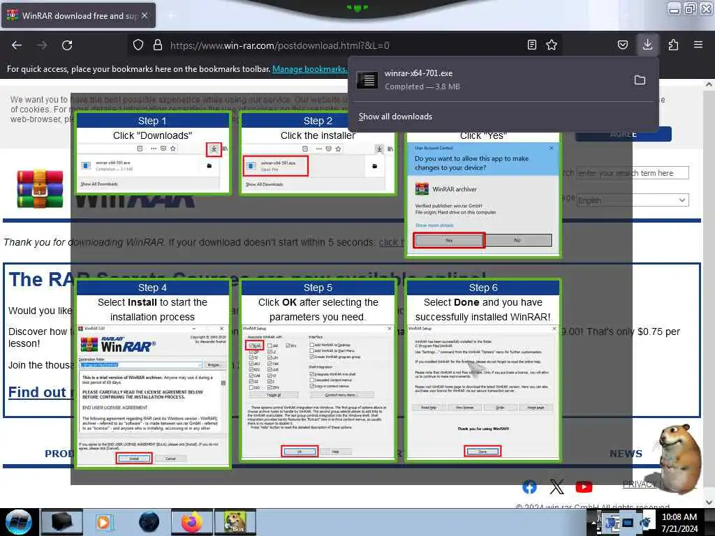The height and width of the screenshot is (536, 715).
Task: Click the hamster mascot on the page
Action: 679,459
